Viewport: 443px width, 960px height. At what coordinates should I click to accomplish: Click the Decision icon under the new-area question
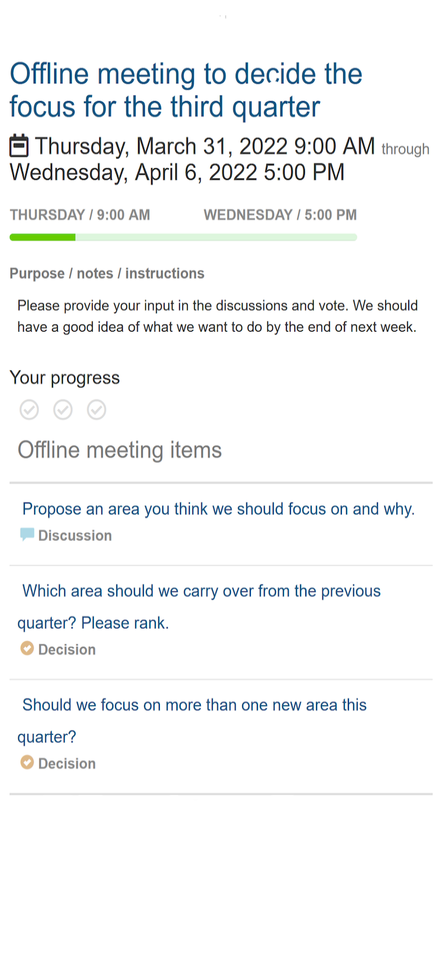pyautogui.click(x=27, y=763)
